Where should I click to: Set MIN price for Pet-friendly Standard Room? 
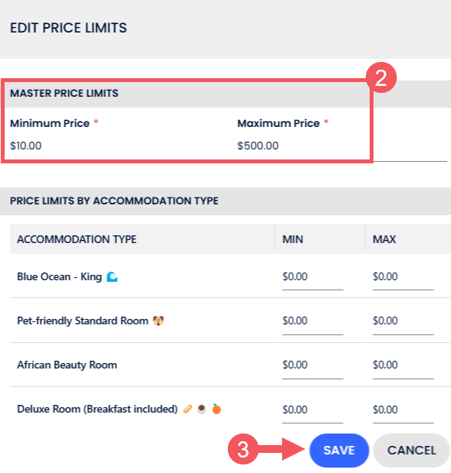[x=312, y=321]
